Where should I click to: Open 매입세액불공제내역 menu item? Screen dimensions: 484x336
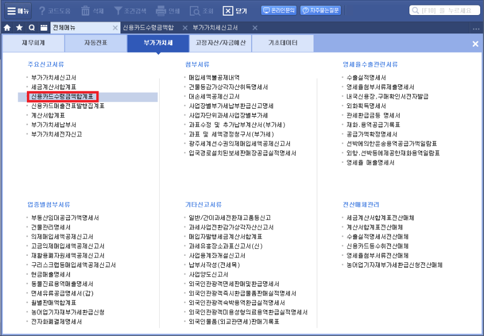coord(214,78)
